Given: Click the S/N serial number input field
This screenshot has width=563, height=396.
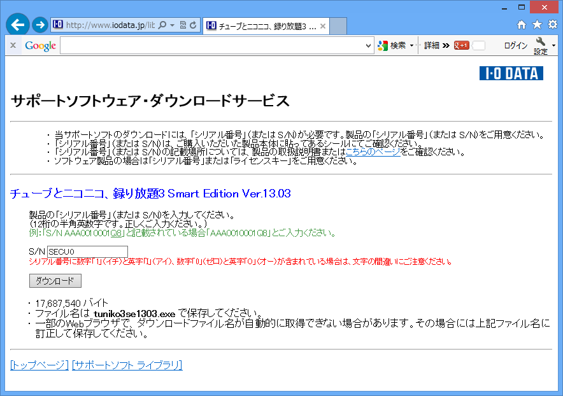Looking at the screenshot, I should pyautogui.click(x=87, y=251).
